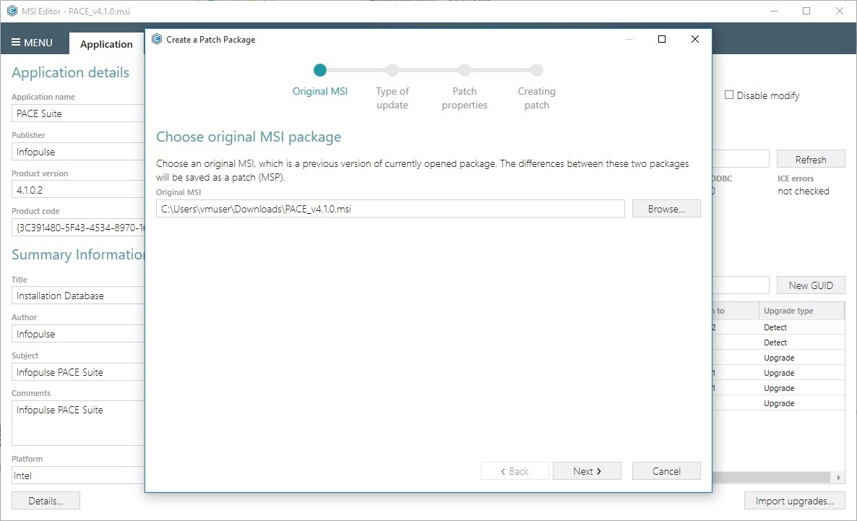Click the Next button
Viewport: 857px width, 521px height.
[x=587, y=471]
